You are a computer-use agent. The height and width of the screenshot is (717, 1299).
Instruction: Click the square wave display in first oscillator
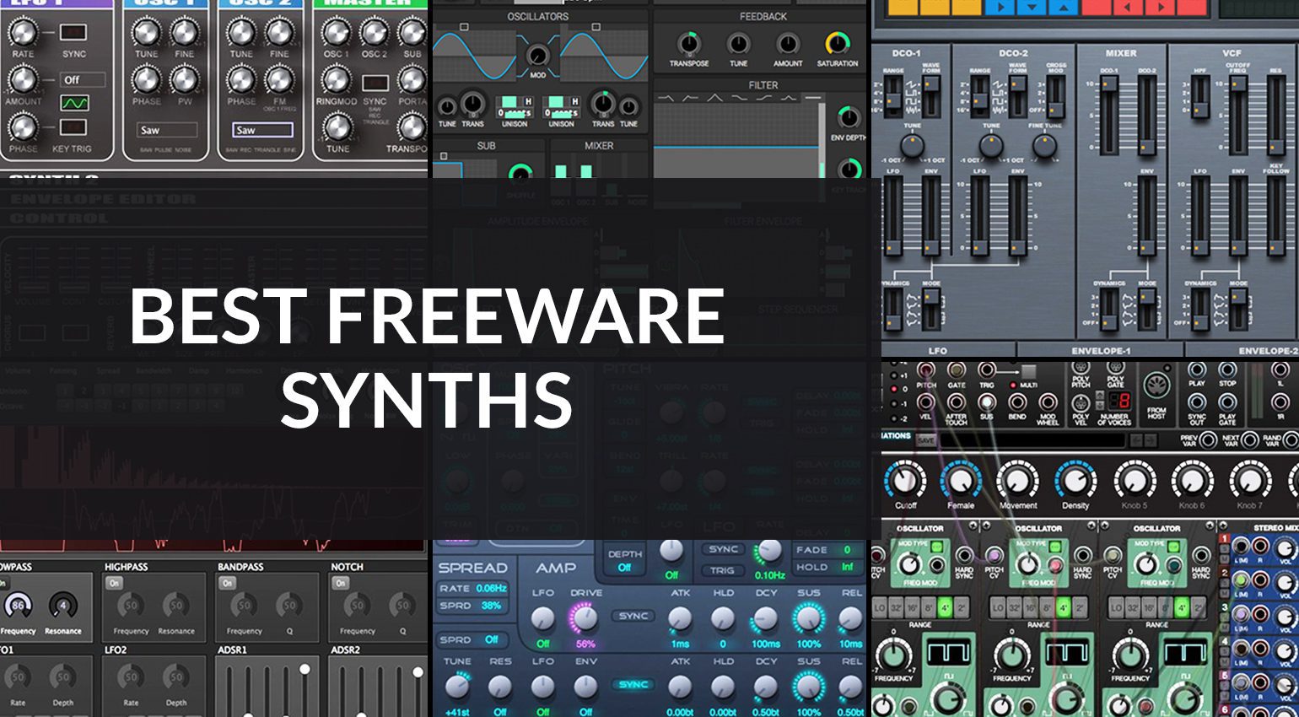pyautogui.click(x=950, y=652)
